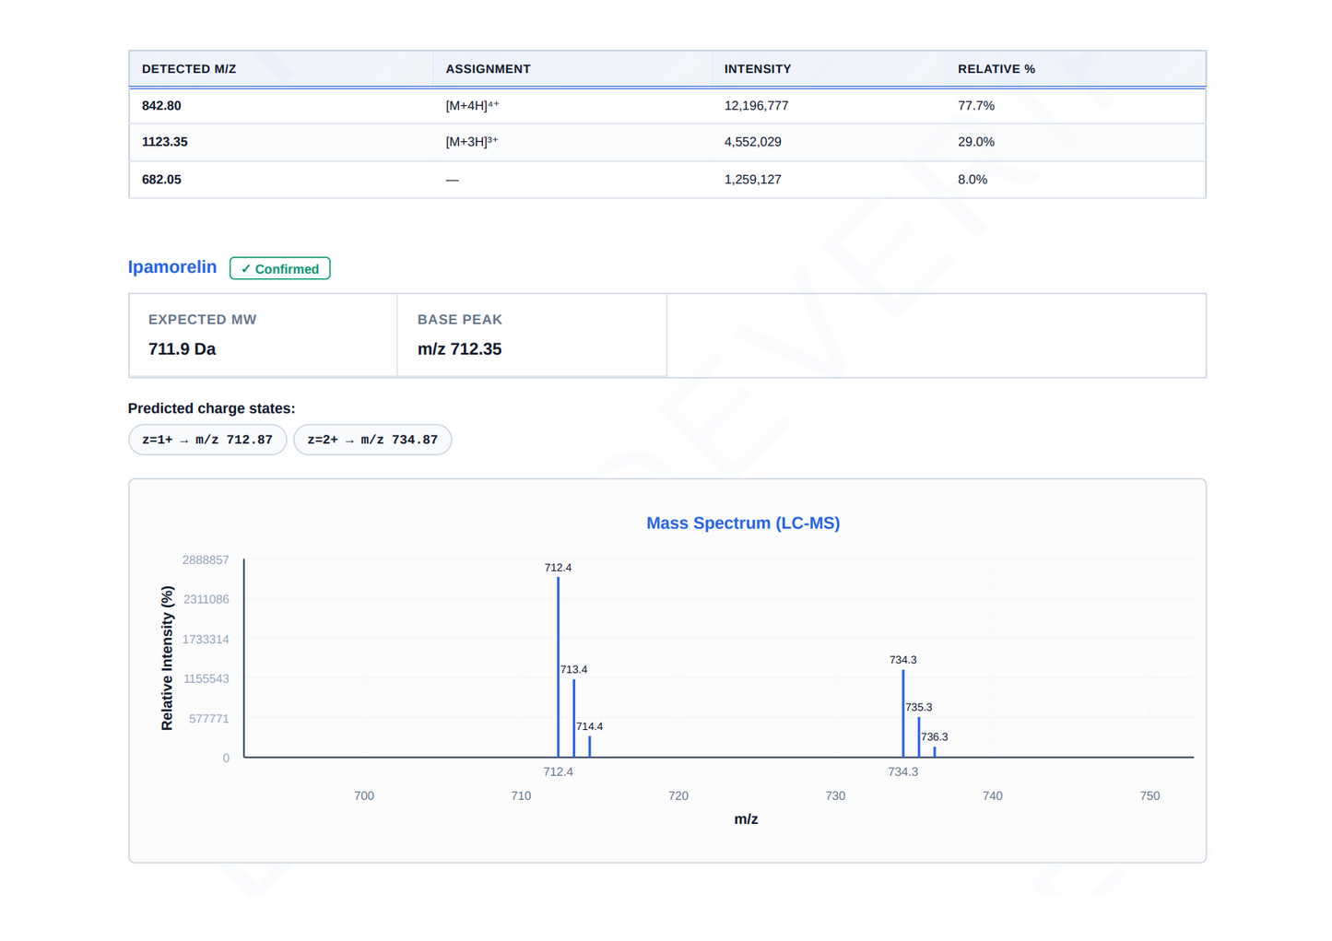Click the Intensity column header
Screen dimensions: 1332x941
[758, 69]
